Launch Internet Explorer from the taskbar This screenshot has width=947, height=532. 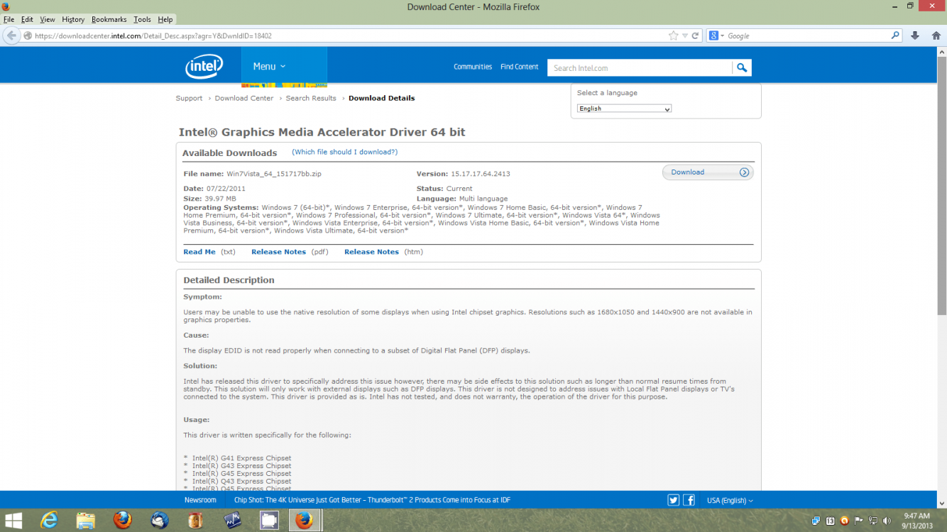(x=49, y=521)
